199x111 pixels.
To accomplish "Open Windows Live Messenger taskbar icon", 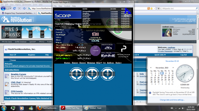I will (x=31, y=108).
